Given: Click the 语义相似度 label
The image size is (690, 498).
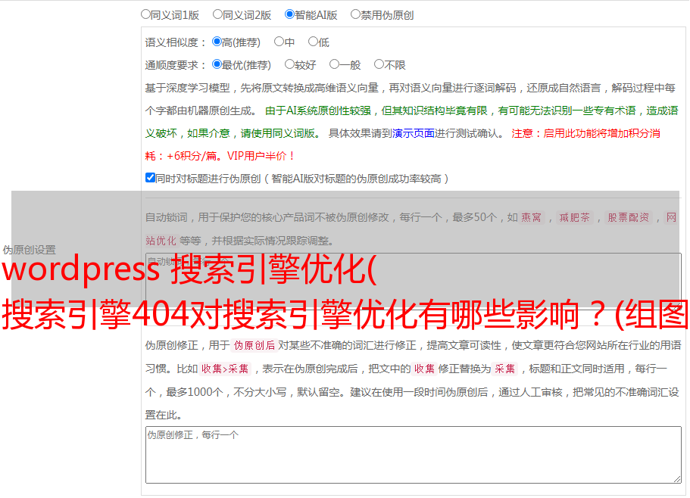Looking at the screenshot, I should tap(176, 42).
